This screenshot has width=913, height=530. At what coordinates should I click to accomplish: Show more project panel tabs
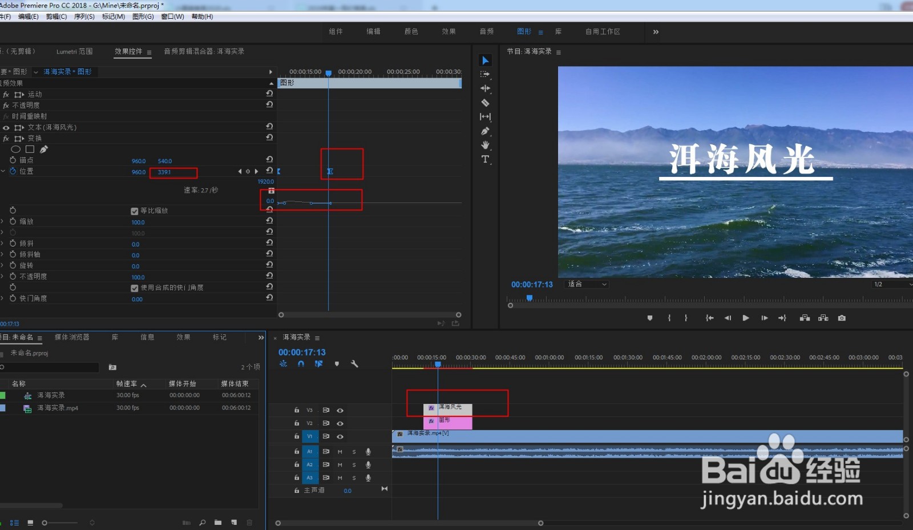261,338
